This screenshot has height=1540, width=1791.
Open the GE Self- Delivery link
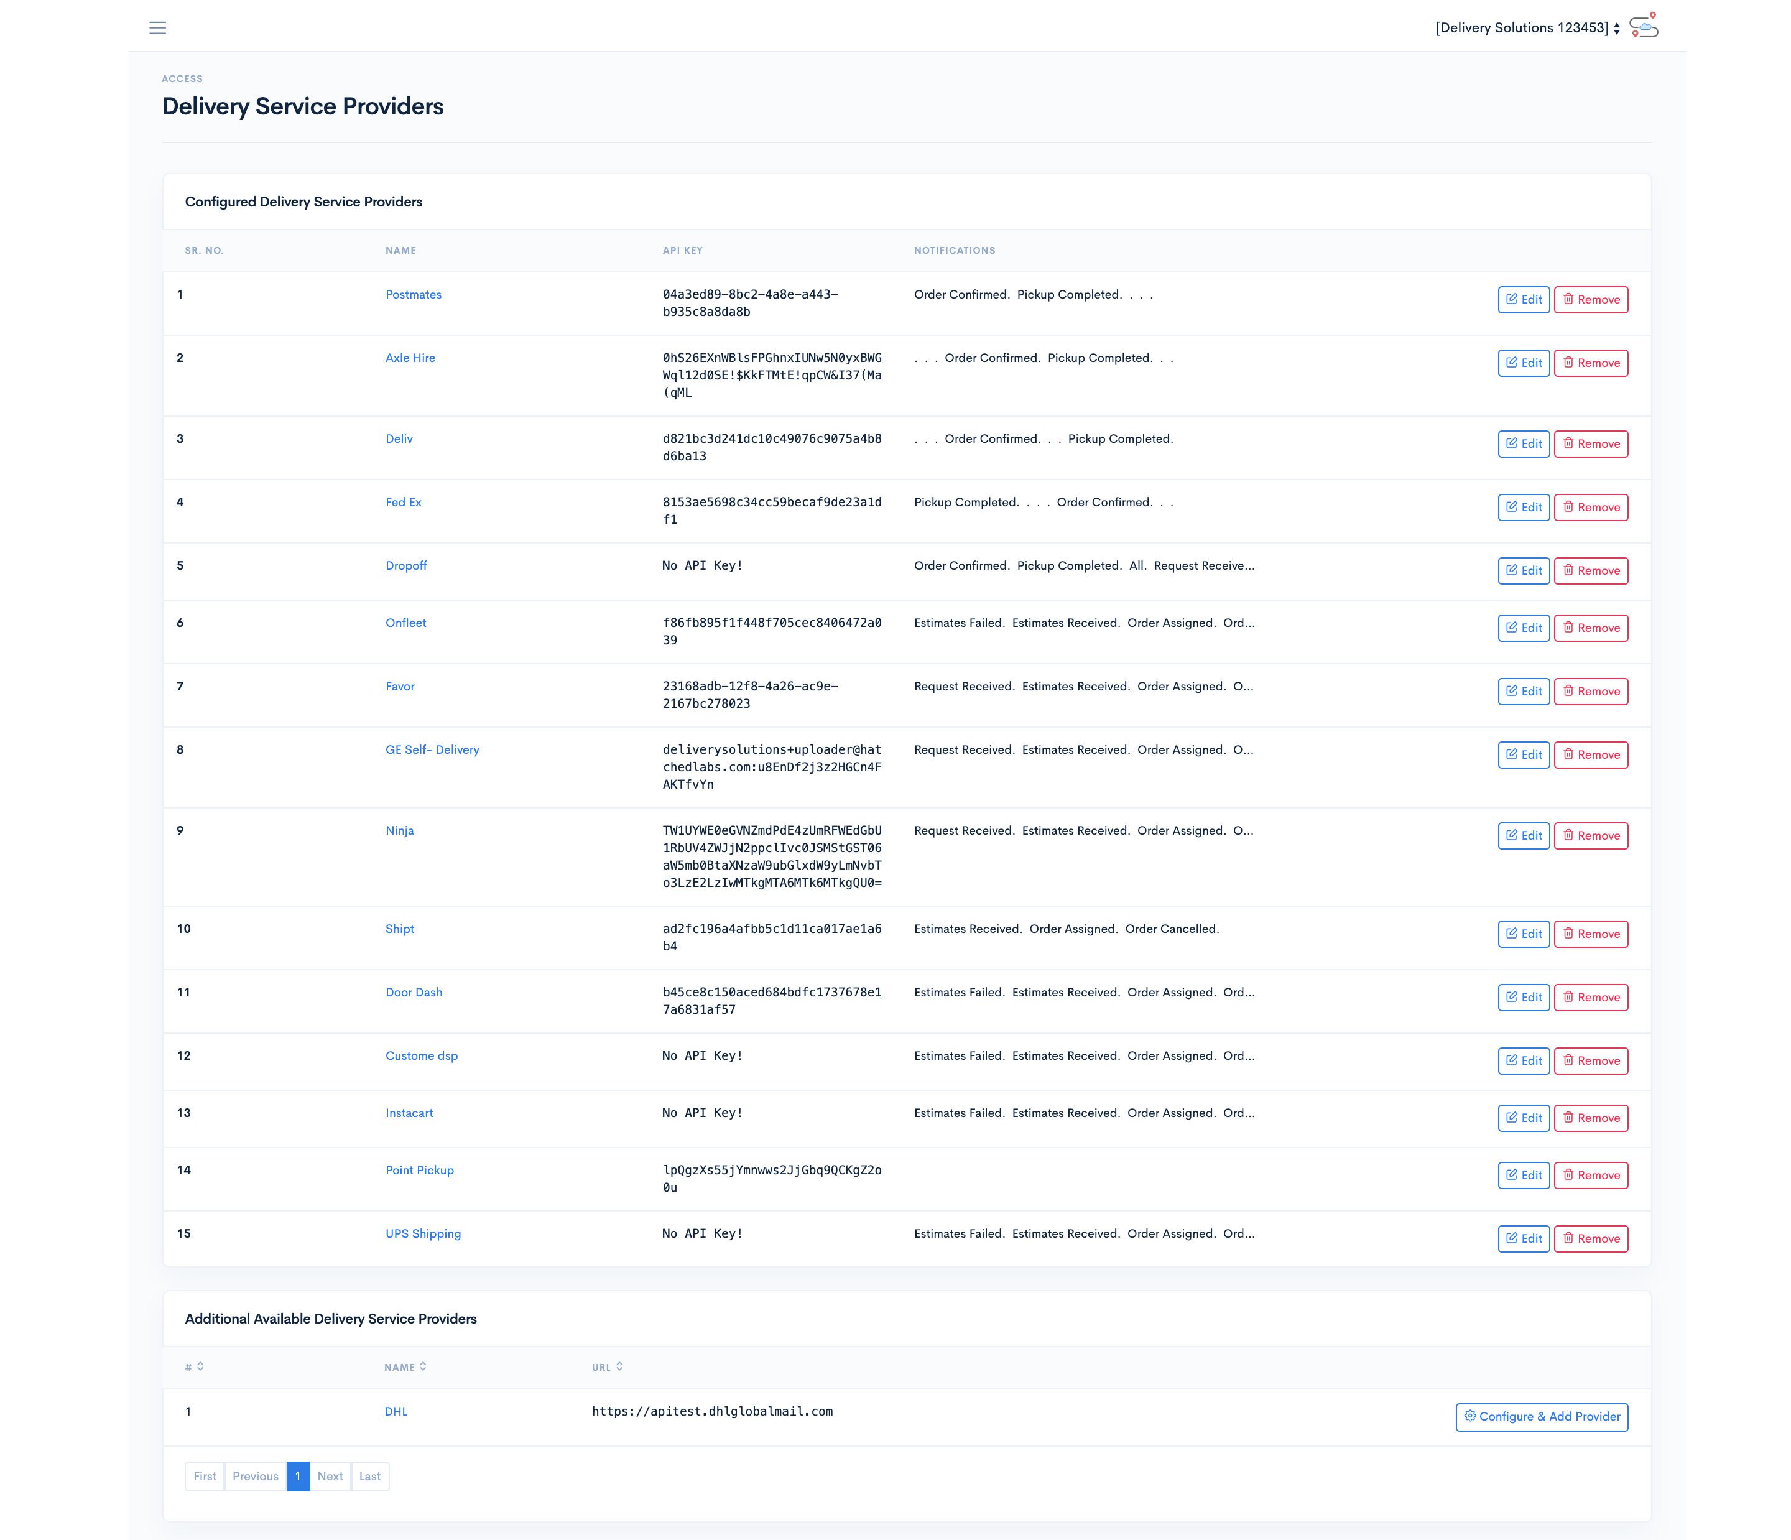point(432,751)
